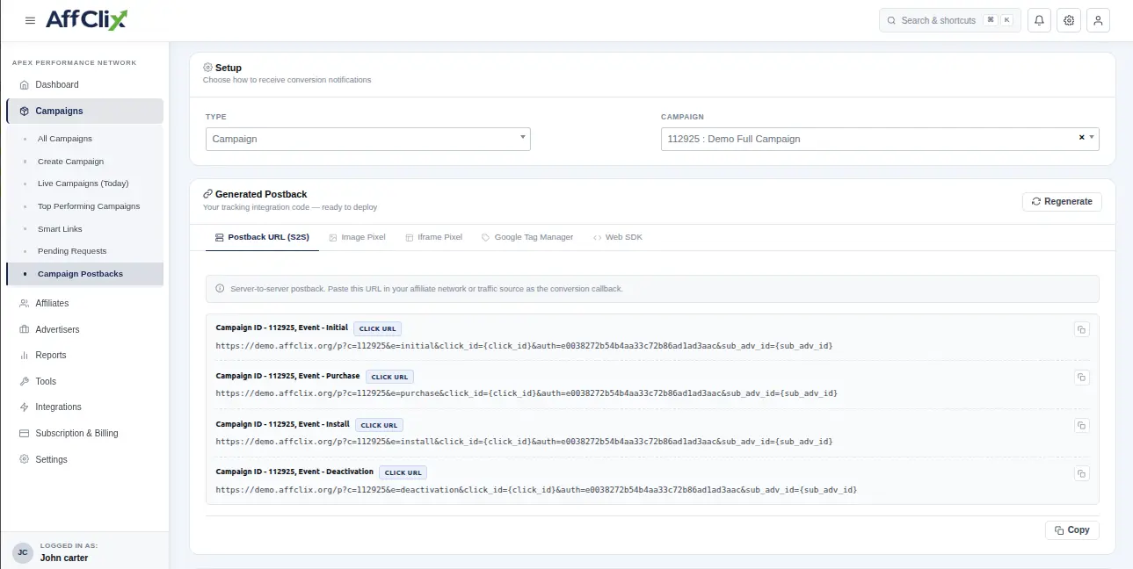
Task: Click the Copy button below the postbacks
Action: coord(1072,530)
